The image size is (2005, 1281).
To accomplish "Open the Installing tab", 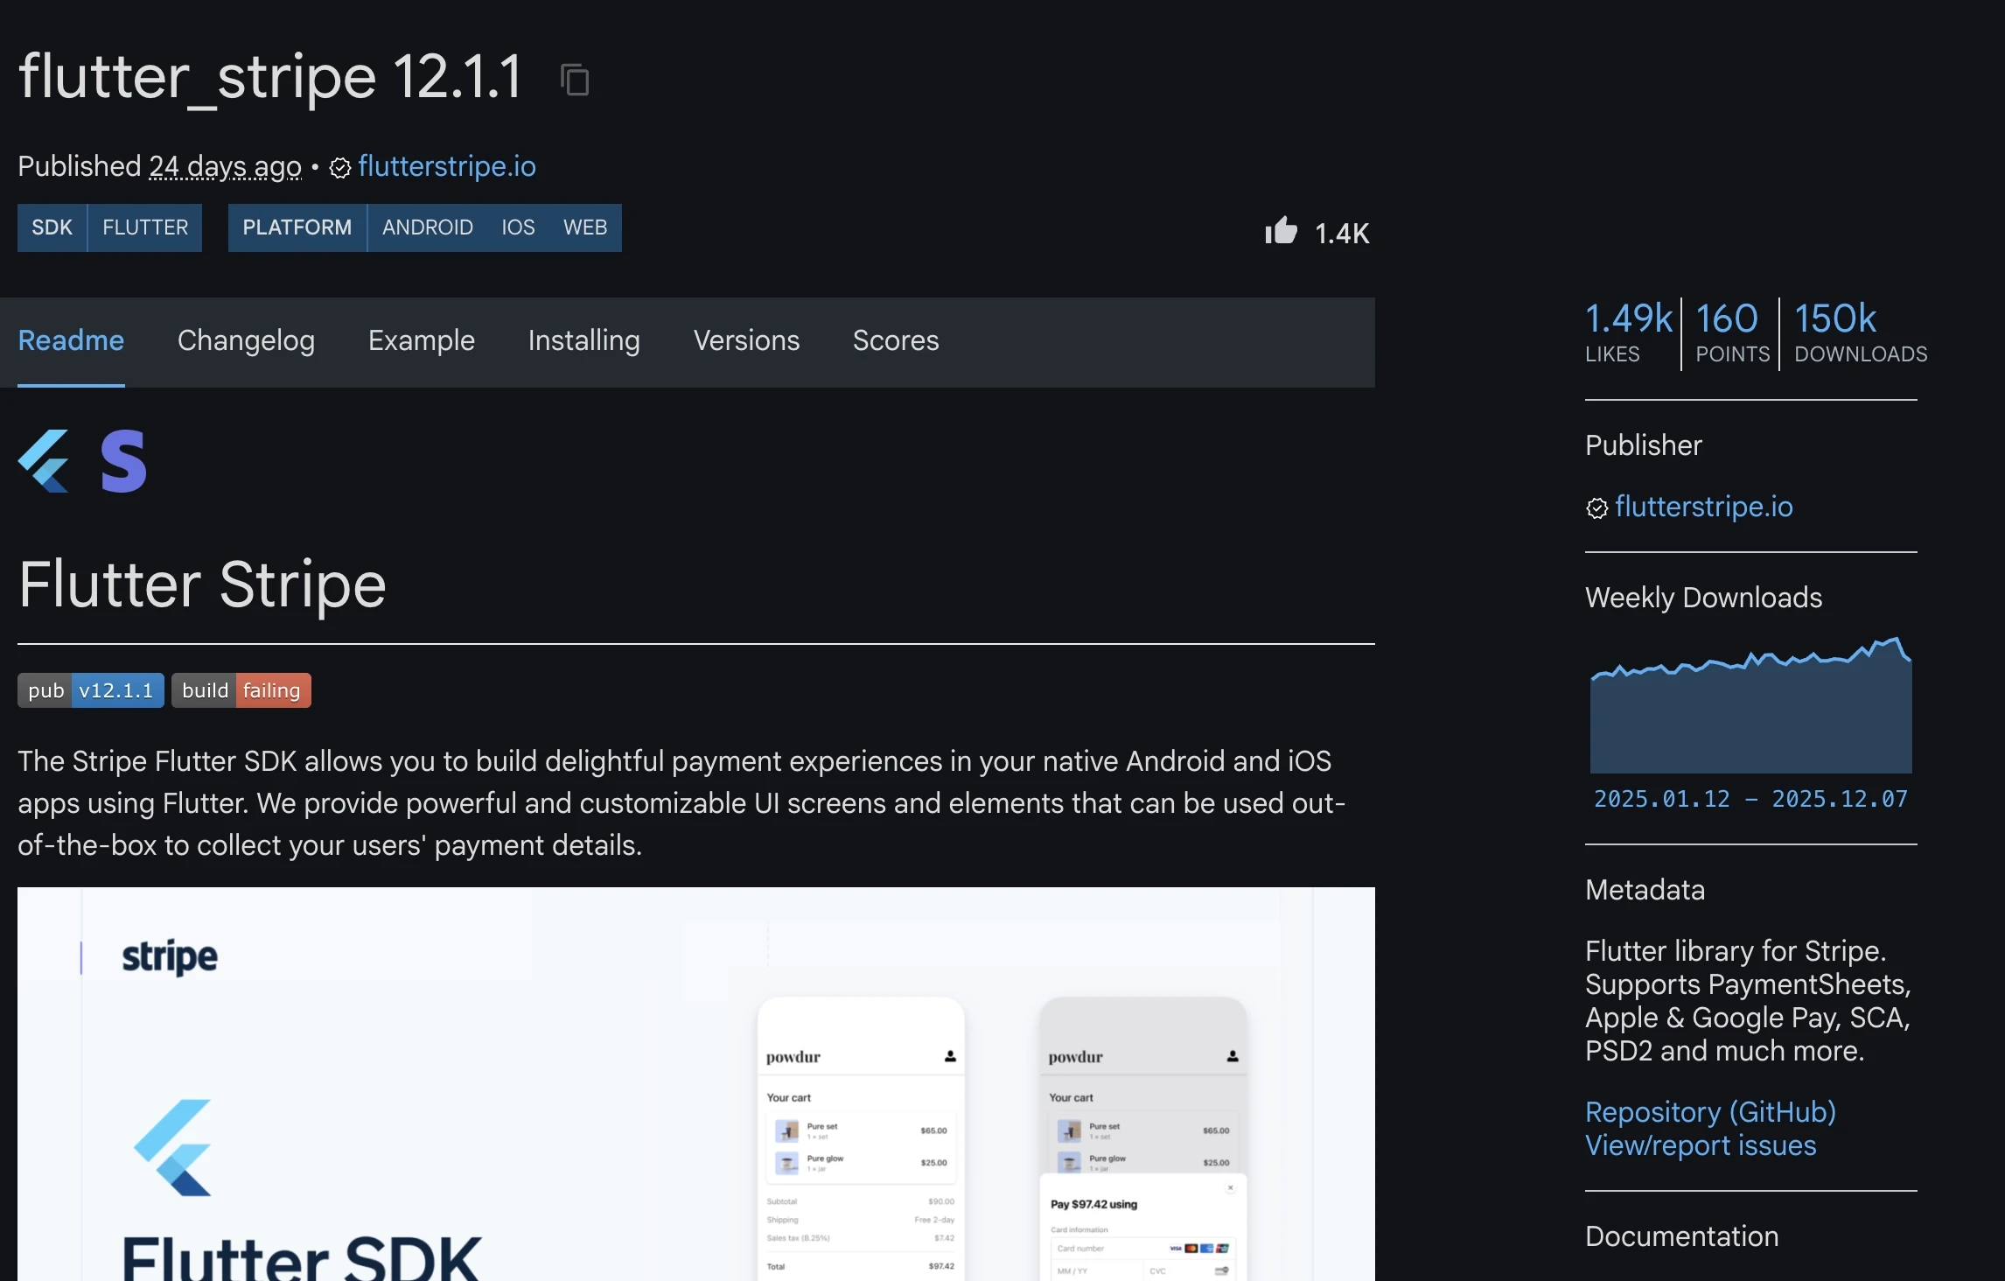I will point(583,340).
